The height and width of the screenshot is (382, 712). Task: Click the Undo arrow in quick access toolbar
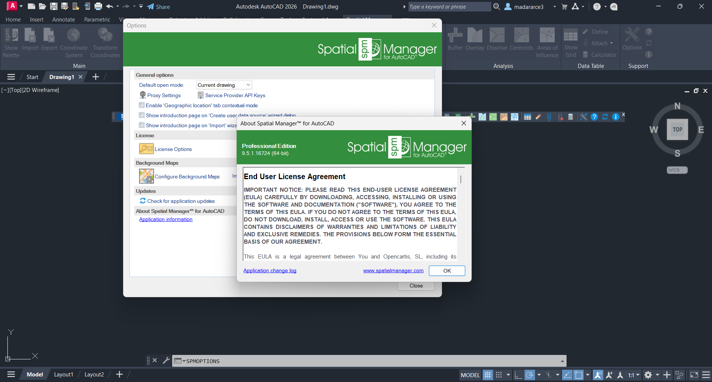point(109,6)
